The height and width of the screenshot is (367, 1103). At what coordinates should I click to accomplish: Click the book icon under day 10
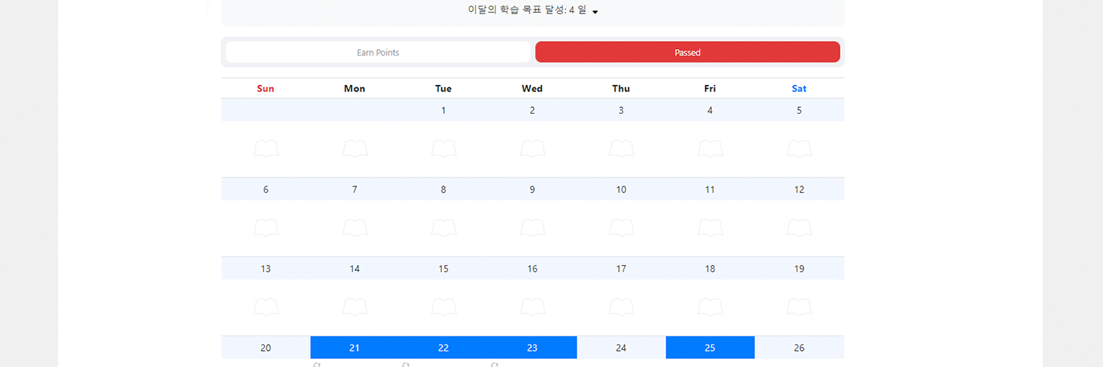coord(621,228)
